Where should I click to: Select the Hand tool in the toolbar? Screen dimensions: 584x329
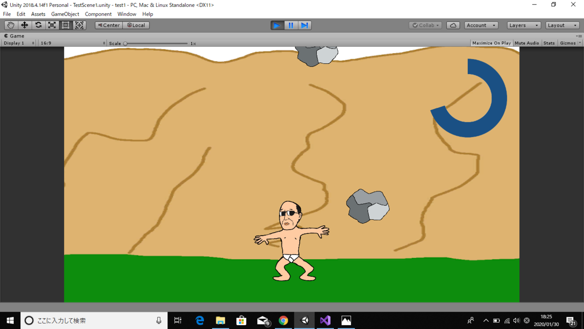[11, 25]
